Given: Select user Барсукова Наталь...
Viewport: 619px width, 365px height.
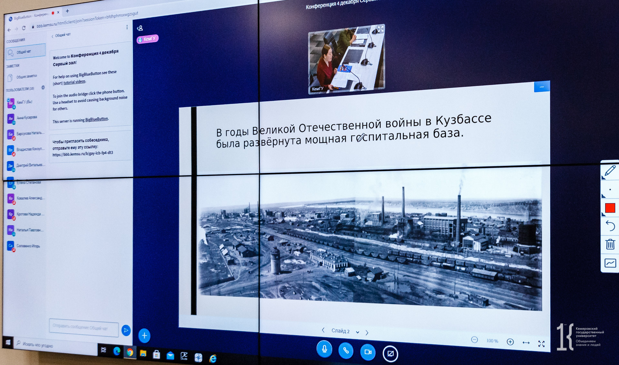Looking at the screenshot, I should [26, 134].
